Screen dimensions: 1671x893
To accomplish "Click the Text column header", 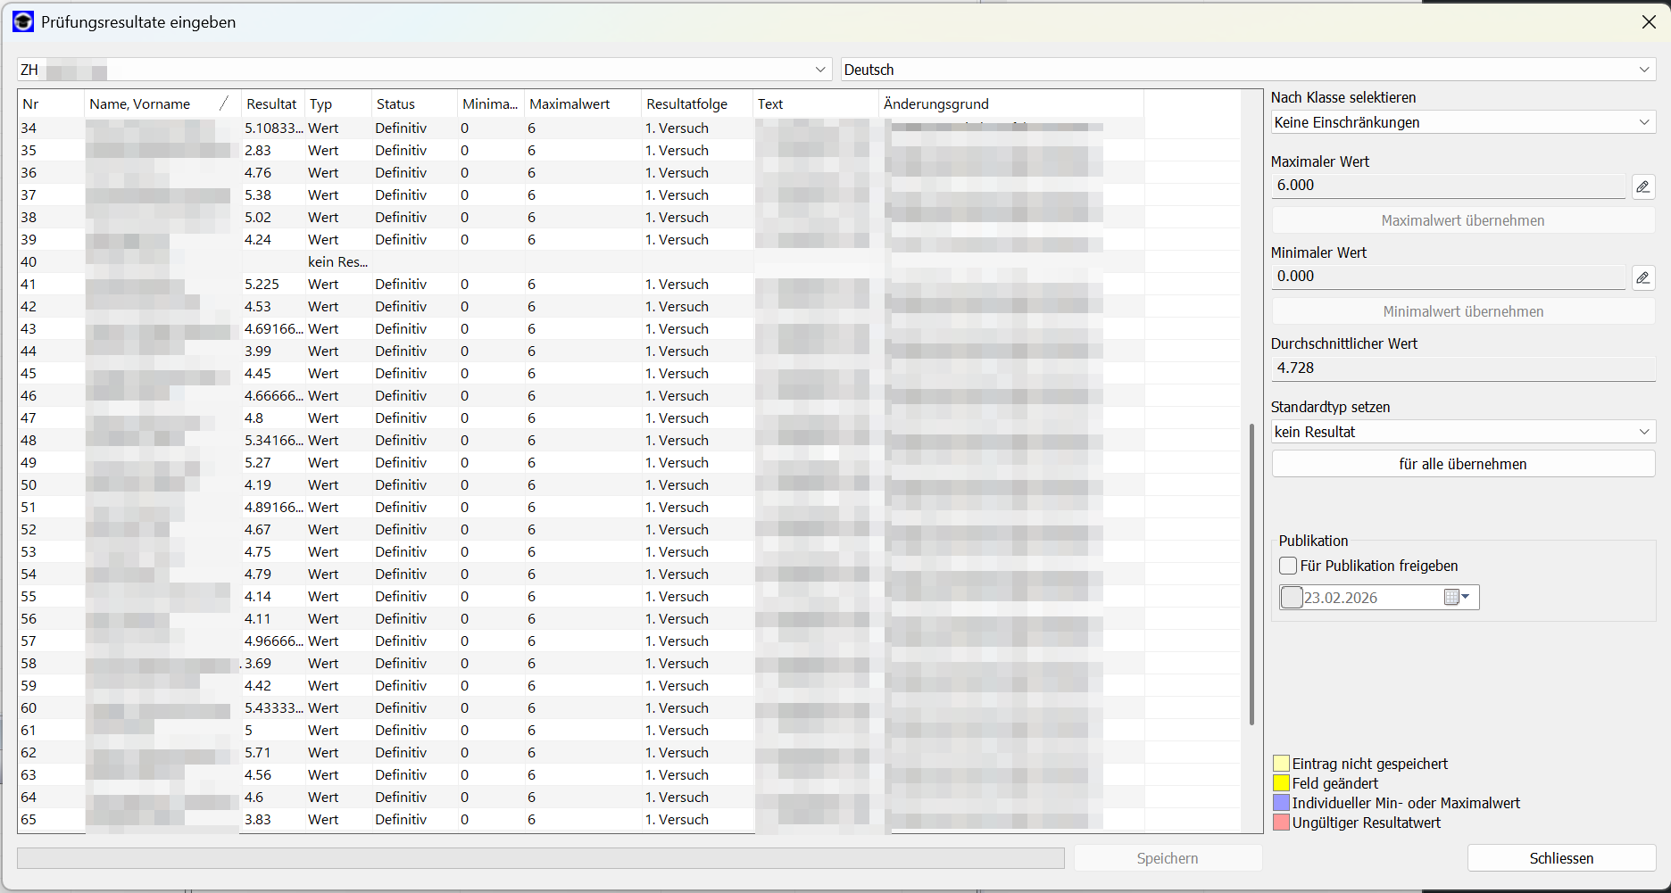I will tap(816, 104).
